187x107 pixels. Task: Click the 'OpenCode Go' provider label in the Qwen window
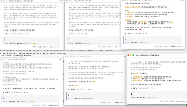pos(89,99)
